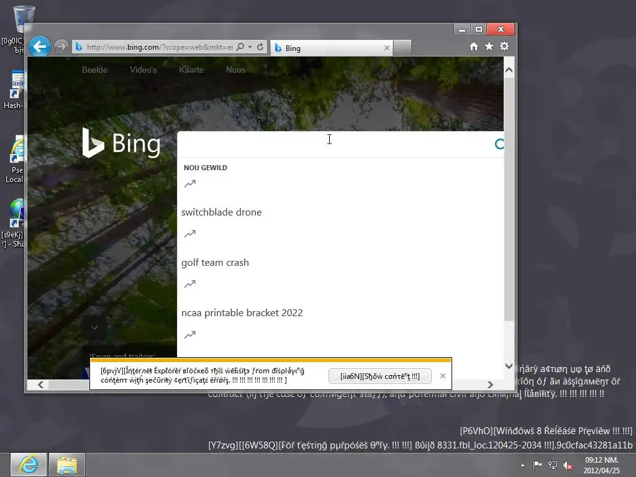
Task: Click the horizontal scrollbar right arrow
Action: point(491,384)
